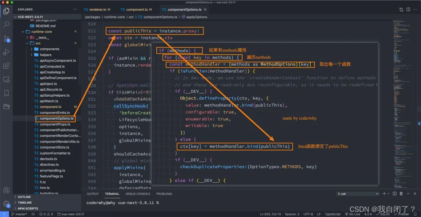Click the remote window status icon
Screen dimensions: 421x217
4,214
